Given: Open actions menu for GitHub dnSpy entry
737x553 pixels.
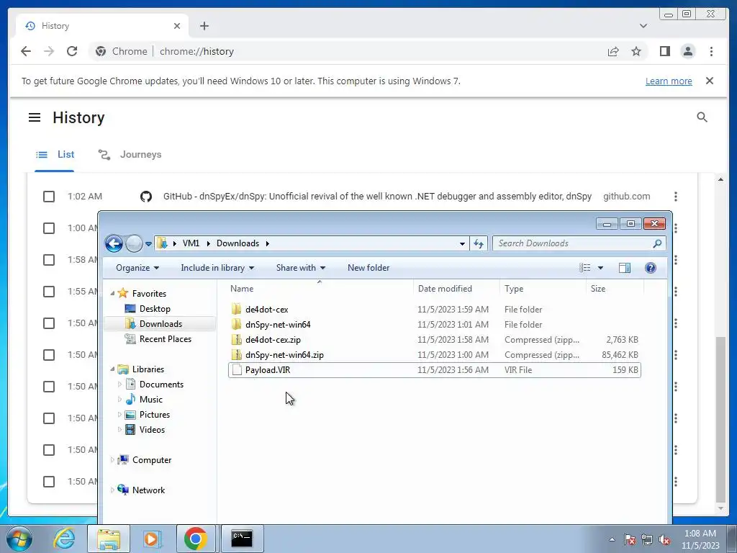Looking at the screenshot, I should coord(675,197).
